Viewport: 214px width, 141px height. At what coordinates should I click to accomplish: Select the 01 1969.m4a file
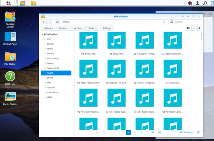click(117, 43)
